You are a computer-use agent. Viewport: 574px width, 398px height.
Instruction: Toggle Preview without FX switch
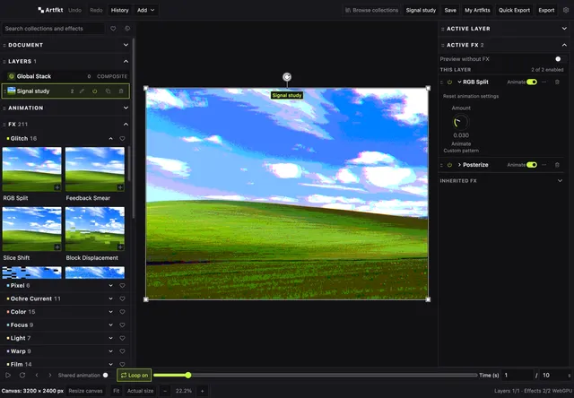558,59
